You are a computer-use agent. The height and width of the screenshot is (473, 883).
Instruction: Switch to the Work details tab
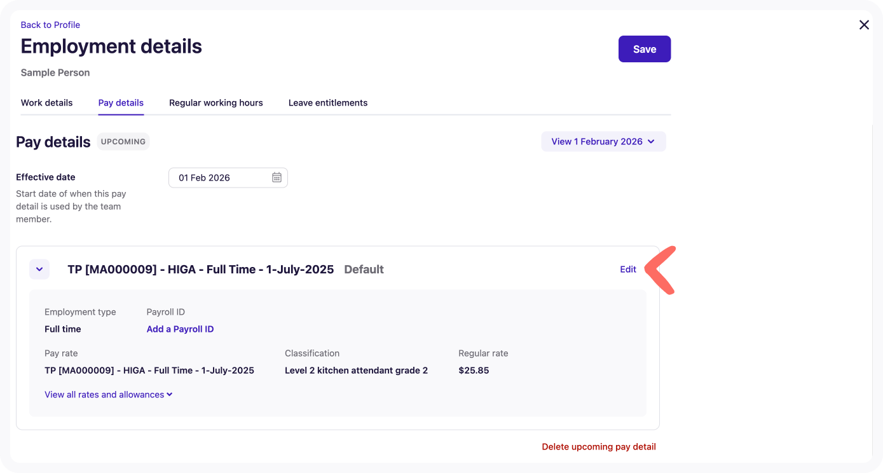pos(46,103)
